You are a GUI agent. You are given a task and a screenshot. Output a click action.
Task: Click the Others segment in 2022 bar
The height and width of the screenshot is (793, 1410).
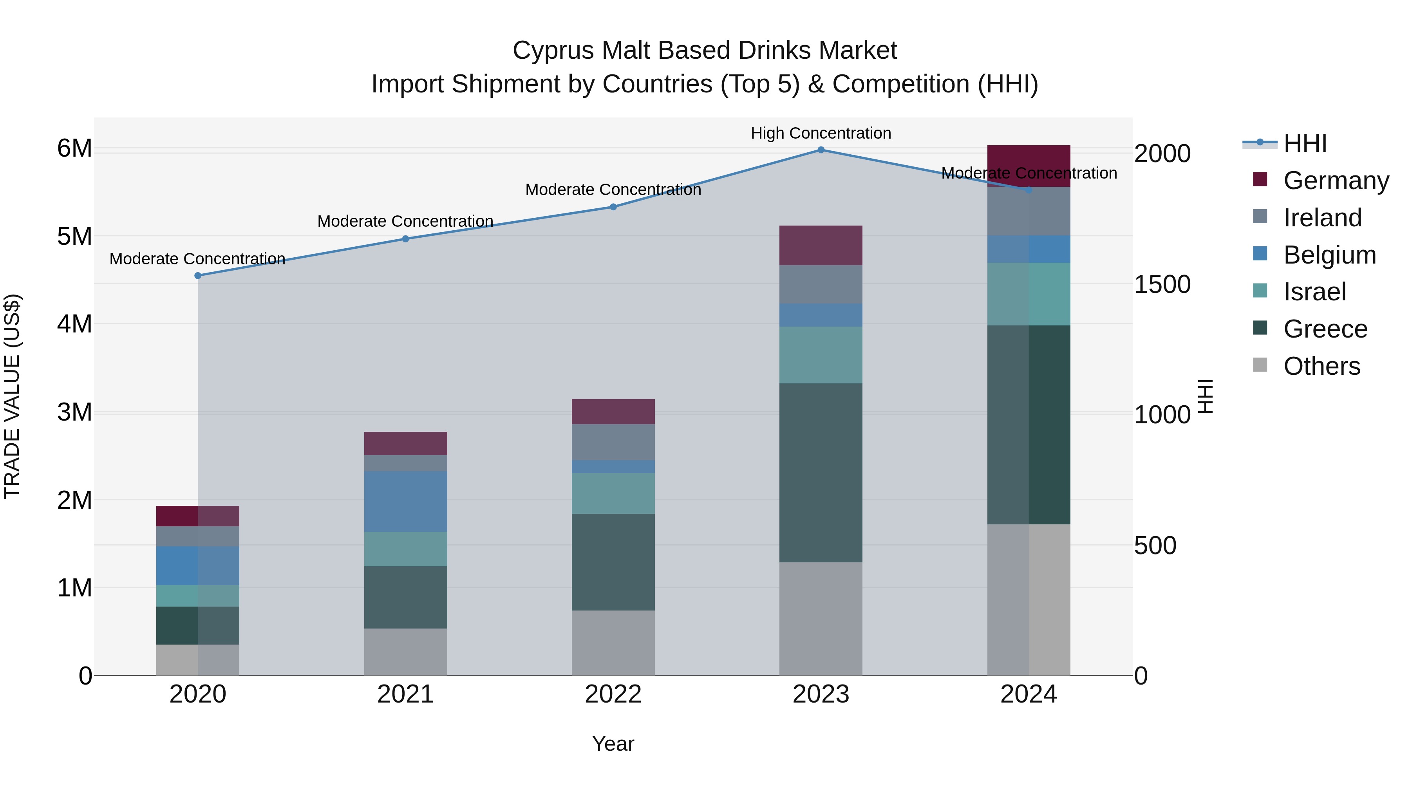(613, 643)
